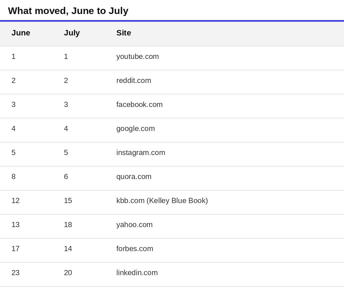Select the linkedin.com site cell
Screen dimensions: 344x294
[137, 273]
